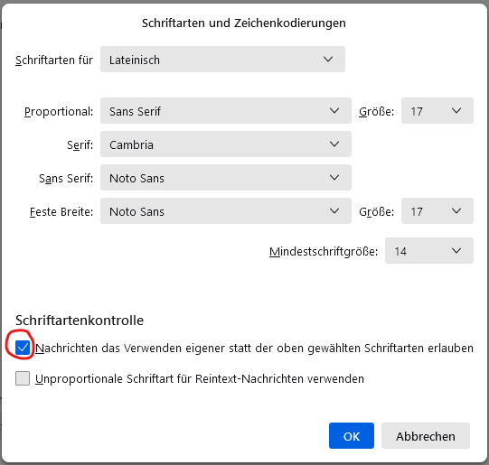Click the chevron arrow of Proportional Größe

[x=456, y=111]
